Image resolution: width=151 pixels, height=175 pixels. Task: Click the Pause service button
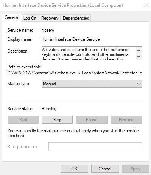[92, 119]
